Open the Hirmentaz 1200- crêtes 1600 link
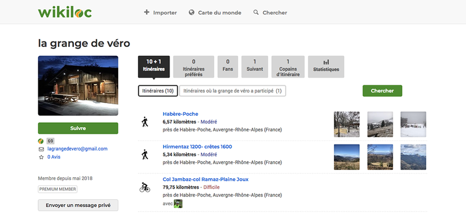This screenshot has height=213, width=466. pos(197,147)
